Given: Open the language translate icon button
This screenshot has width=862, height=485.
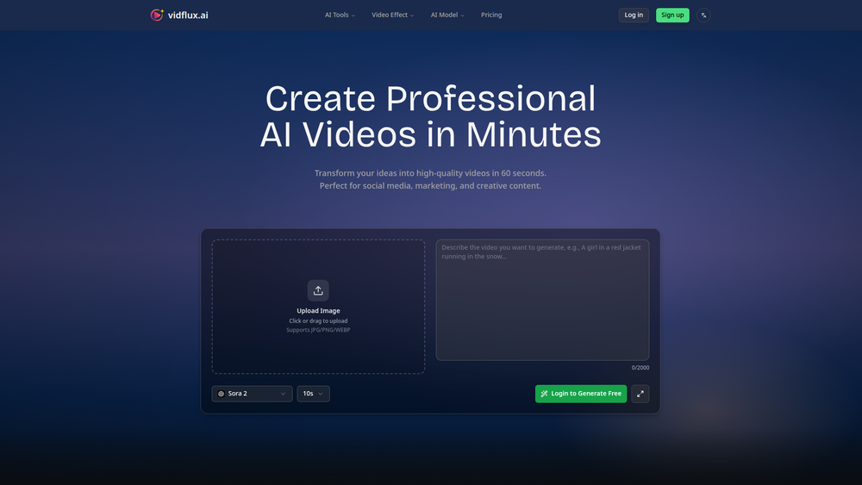Looking at the screenshot, I should pos(703,16).
